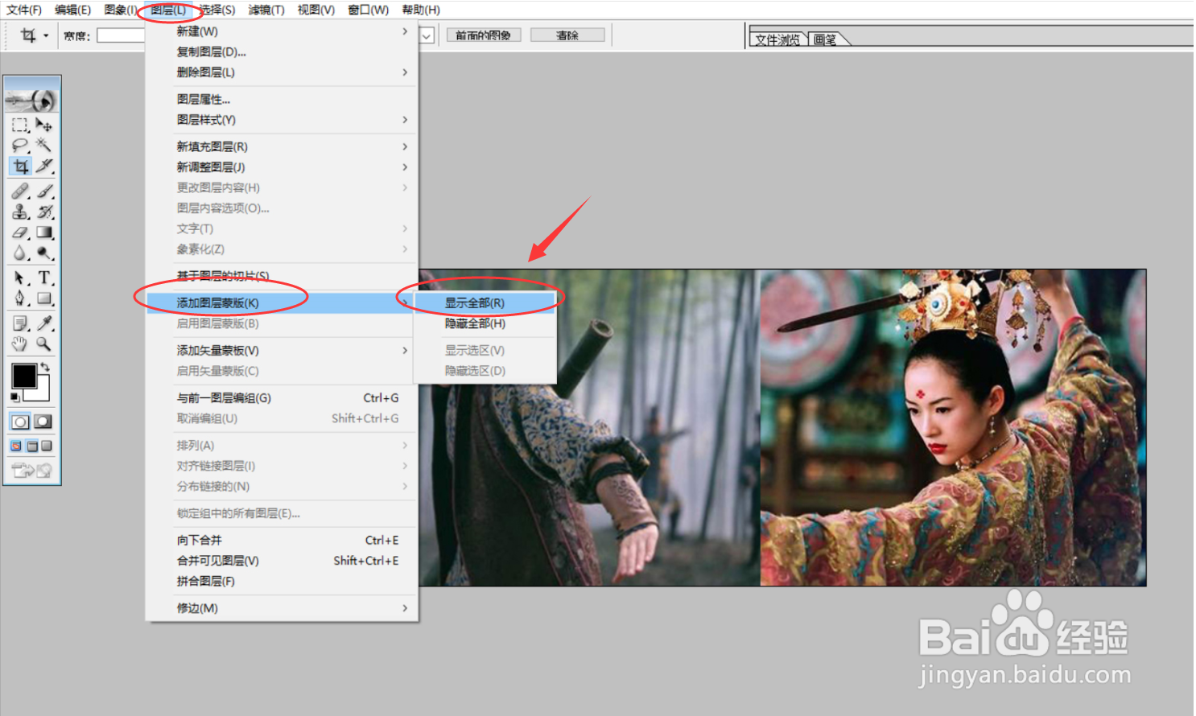Choose 复制图层(D)... from the layer menu
The height and width of the screenshot is (716, 1196).
(x=282, y=51)
